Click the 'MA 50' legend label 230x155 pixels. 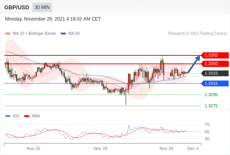[x=74, y=34]
